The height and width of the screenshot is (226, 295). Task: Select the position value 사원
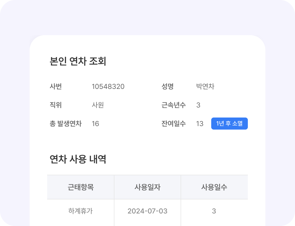pyautogui.click(x=98, y=105)
